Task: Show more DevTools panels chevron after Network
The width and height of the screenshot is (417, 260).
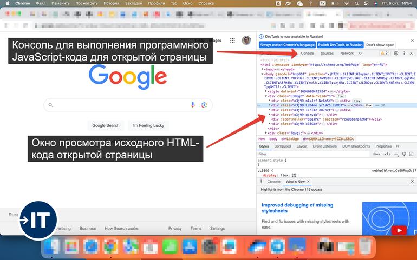Action: coord(360,53)
